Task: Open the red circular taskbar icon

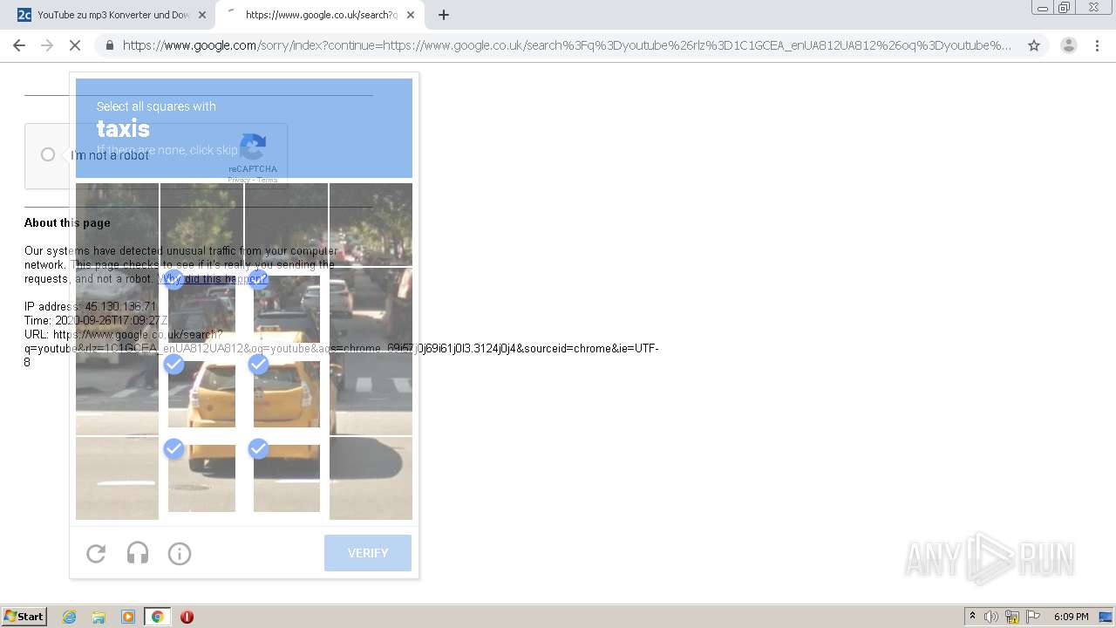Action: click(x=187, y=617)
